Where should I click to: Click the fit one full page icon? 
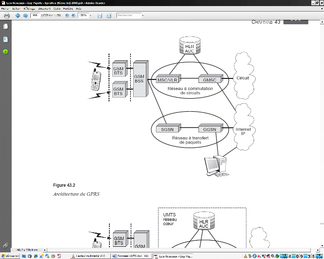pyautogui.click(x=109, y=16)
